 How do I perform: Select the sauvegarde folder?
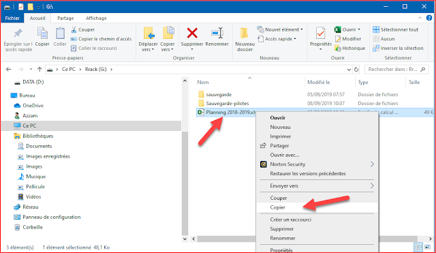[x=219, y=95]
